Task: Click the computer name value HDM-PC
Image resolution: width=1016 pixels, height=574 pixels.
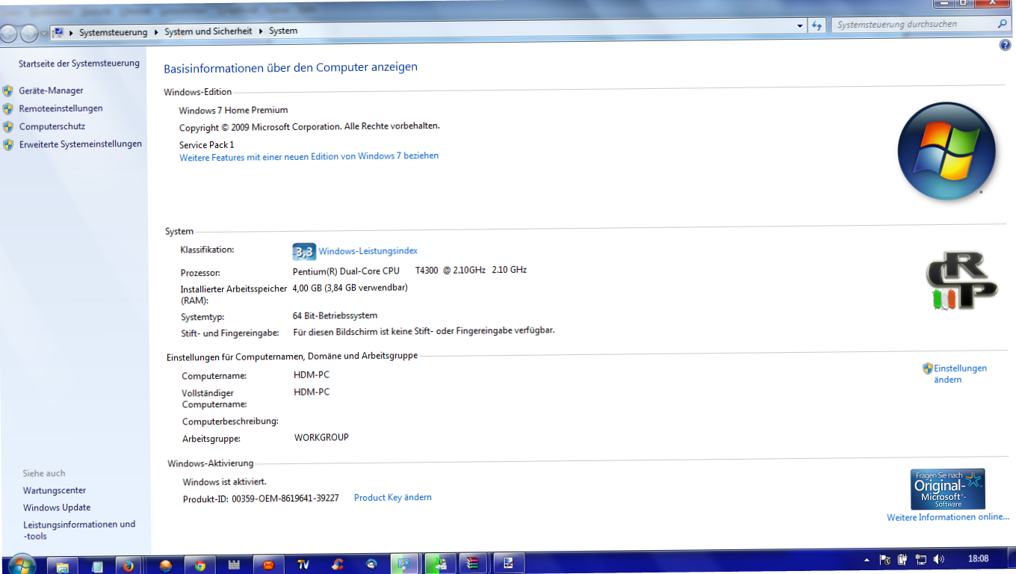Action: 312,375
